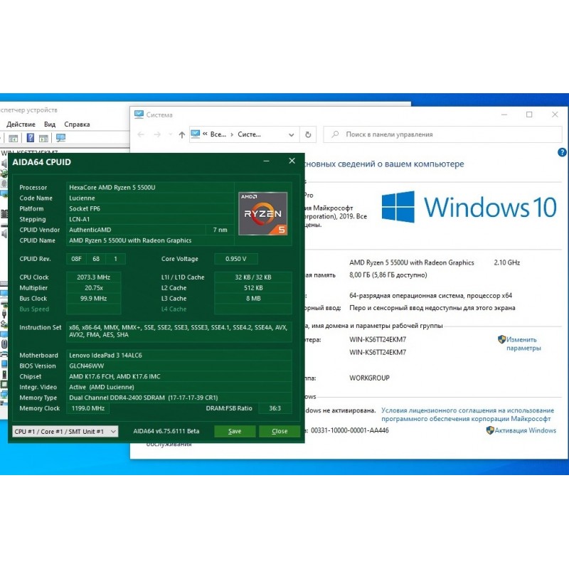Click the Windows 10 logo in the System window
569x569 pixels.
click(x=469, y=207)
